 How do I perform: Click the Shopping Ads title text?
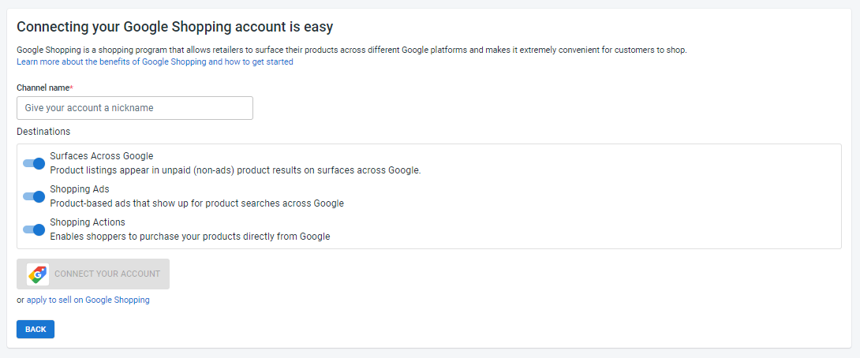(x=80, y=189)
